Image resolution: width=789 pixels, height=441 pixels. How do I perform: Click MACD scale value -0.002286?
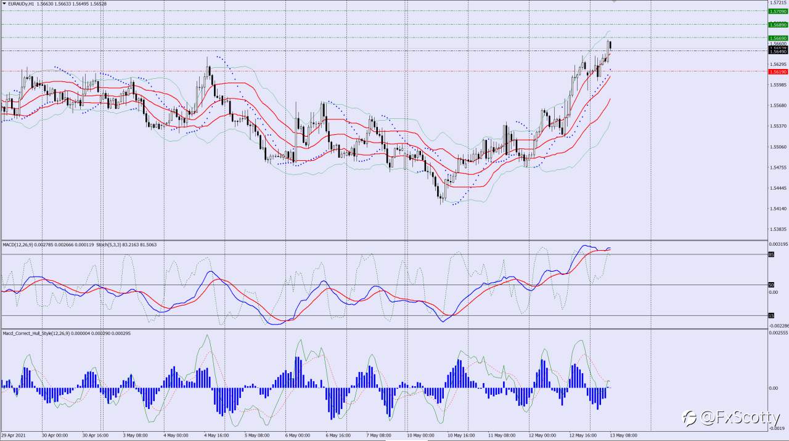coord(778,325)
